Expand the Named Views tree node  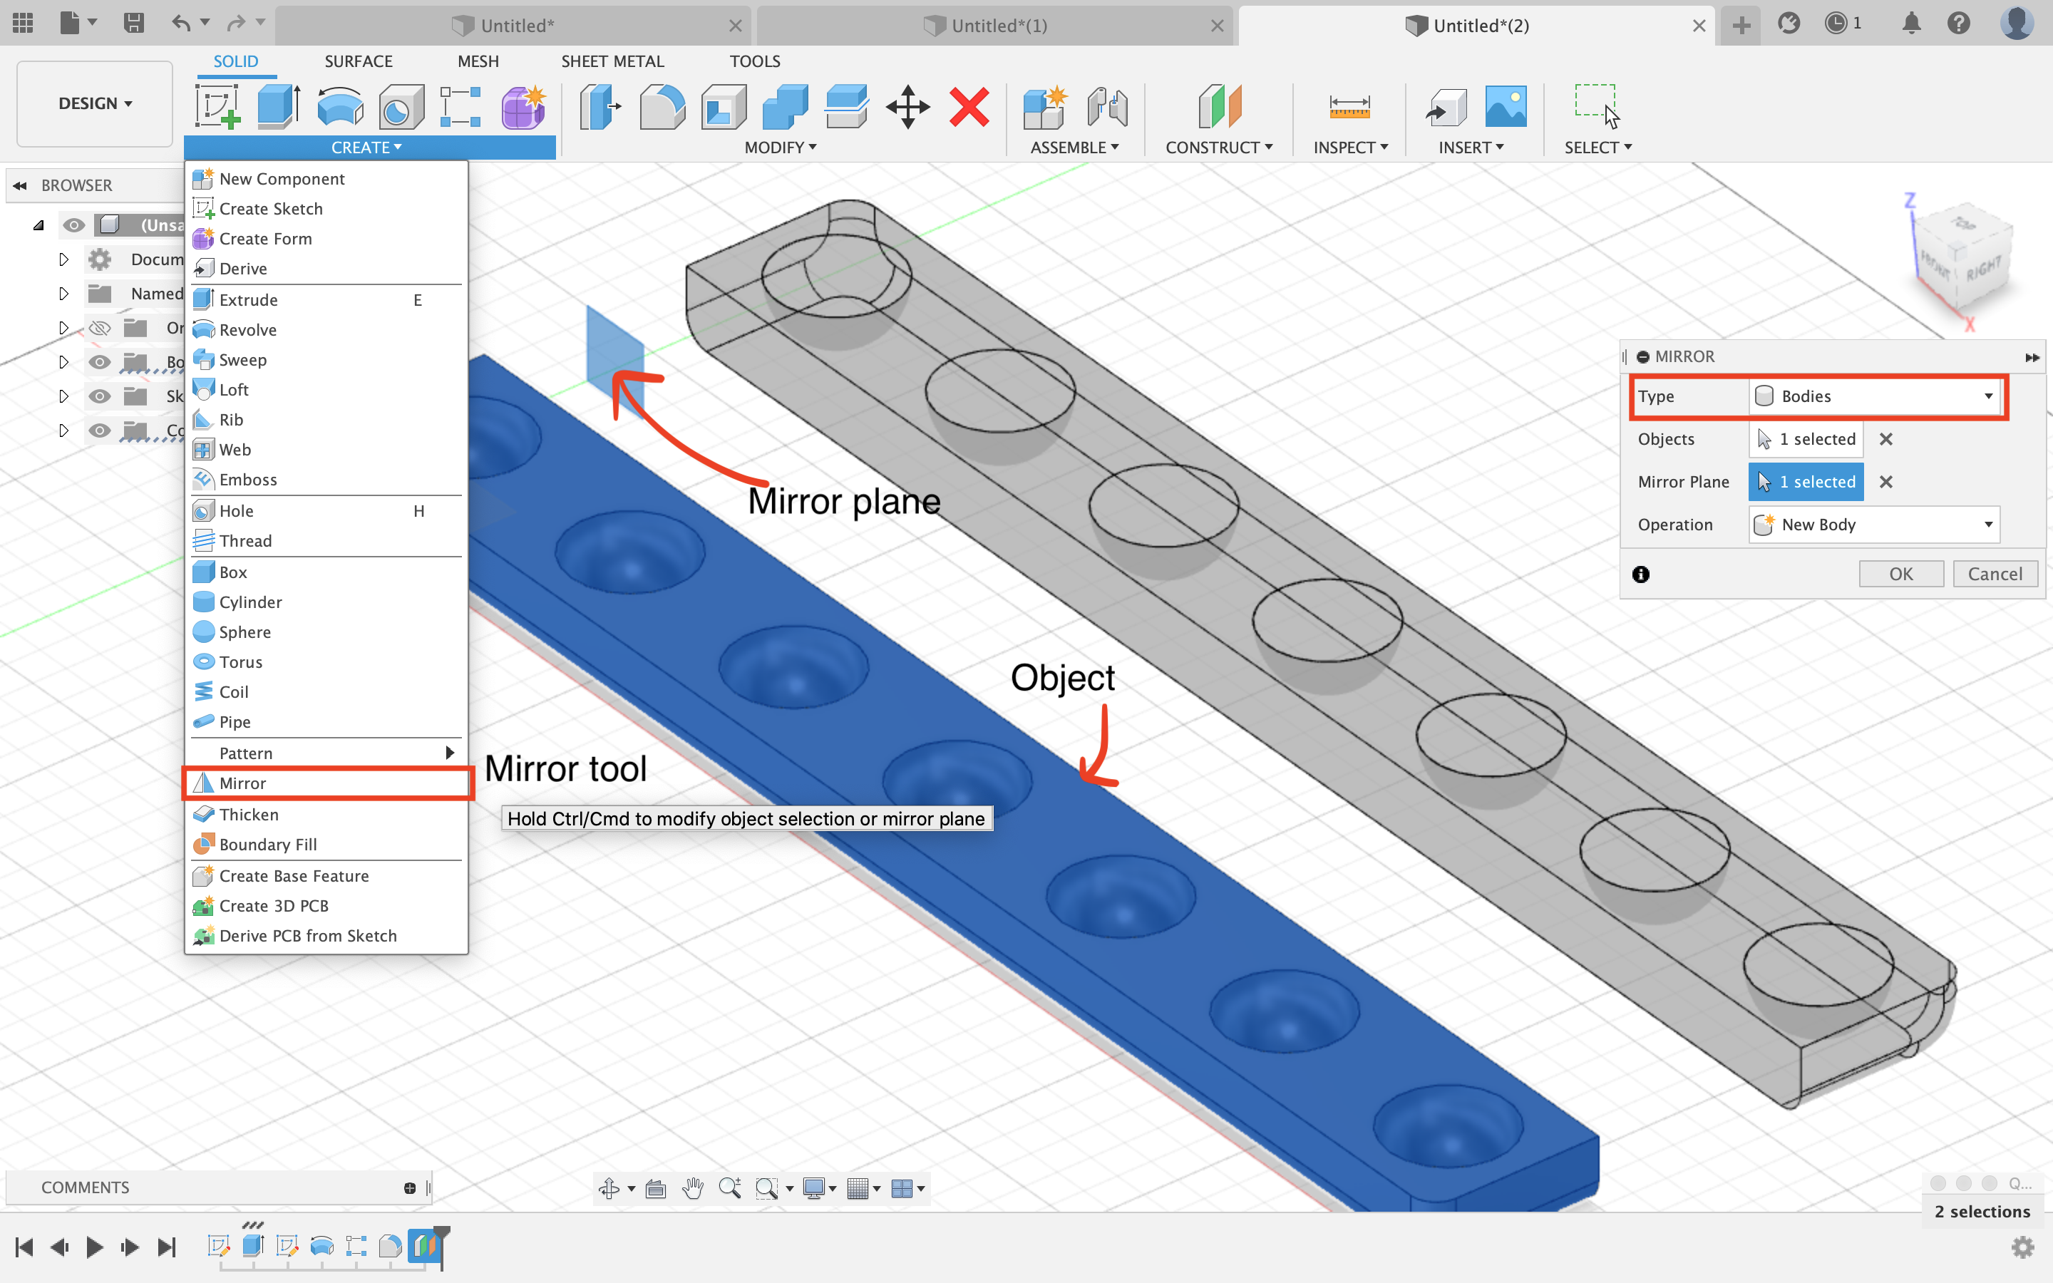tap(63, 294)
